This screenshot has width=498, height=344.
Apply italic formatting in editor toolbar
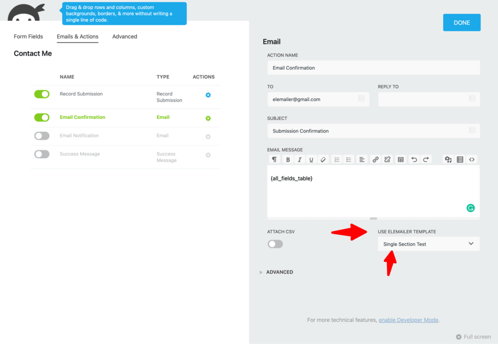(300, 160)
